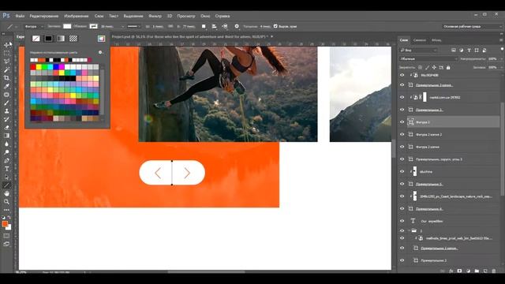Select the Lasso tool
The image size is (505, 284).
[6, 62]
